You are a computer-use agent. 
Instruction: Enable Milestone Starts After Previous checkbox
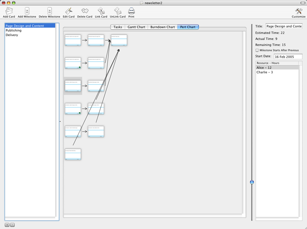point(257,50)
